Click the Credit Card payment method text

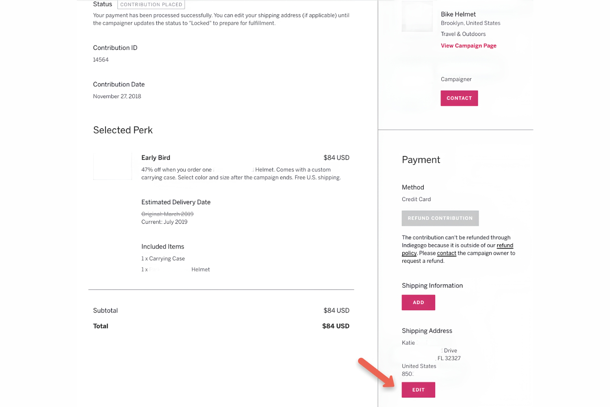416,199
